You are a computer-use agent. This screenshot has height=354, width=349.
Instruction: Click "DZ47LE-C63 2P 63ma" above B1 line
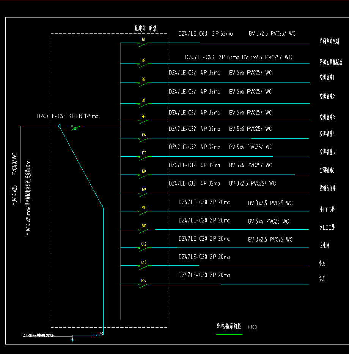coord(206,33)
